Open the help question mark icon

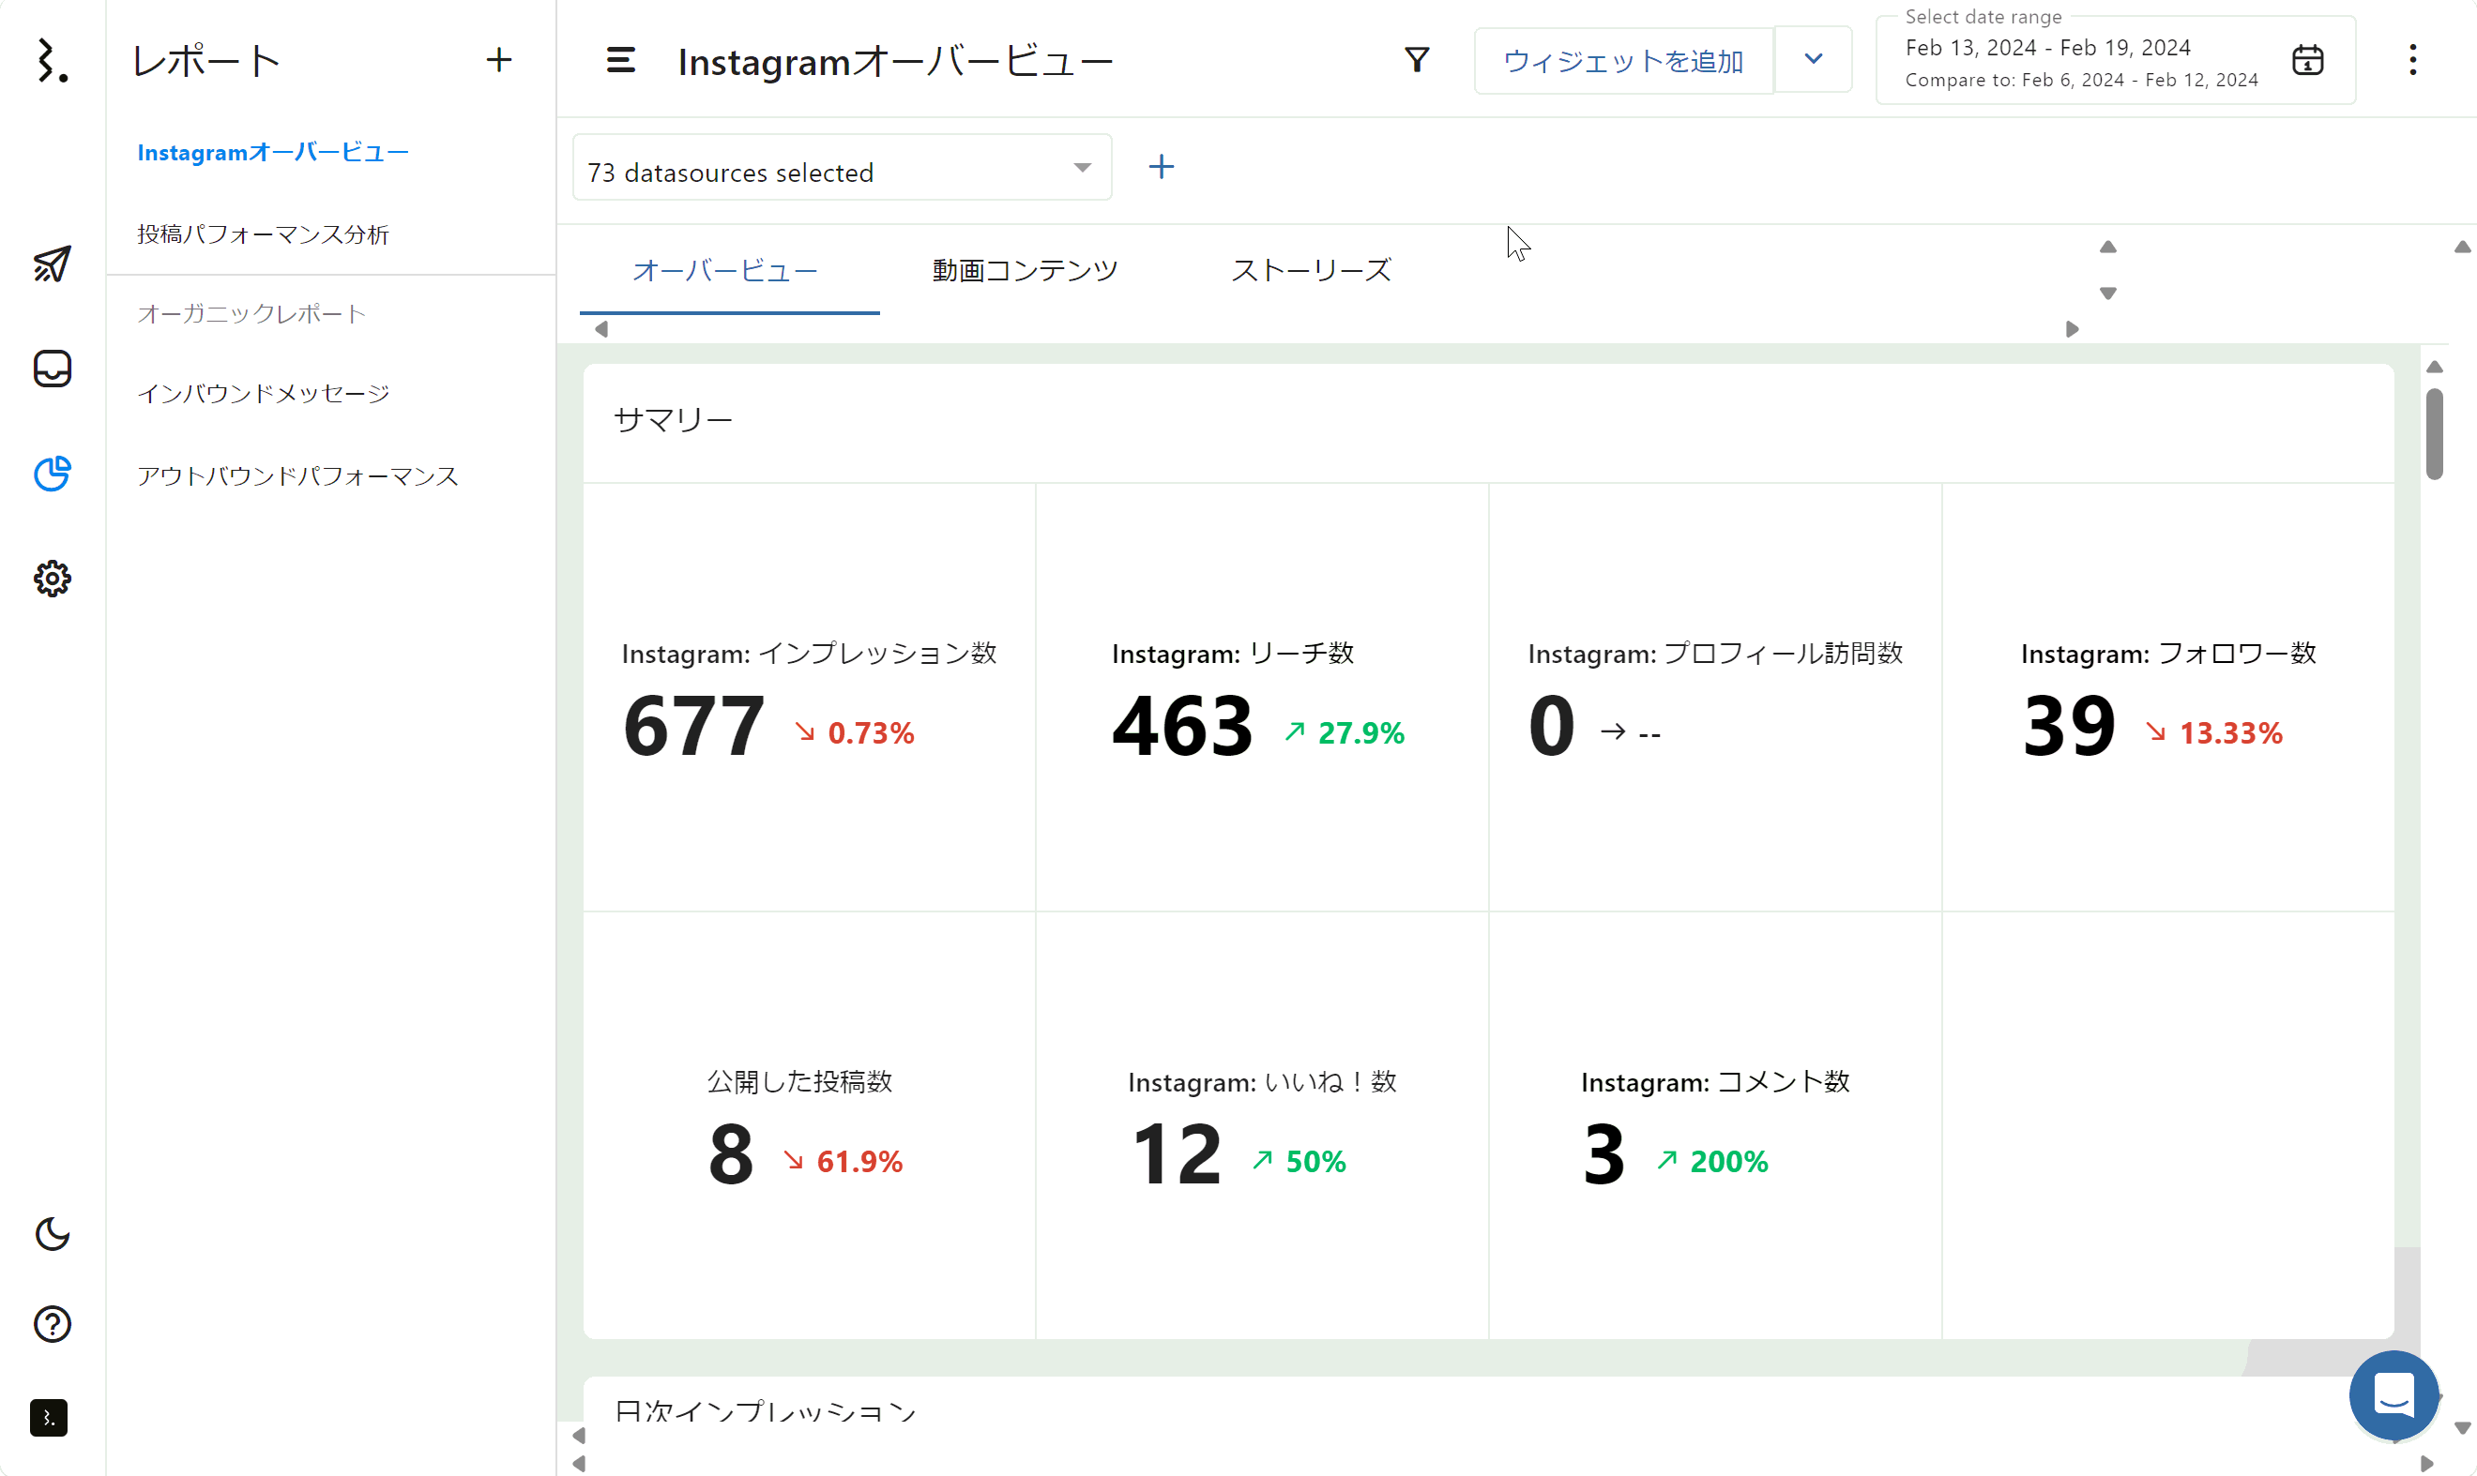click(52, 1324)
